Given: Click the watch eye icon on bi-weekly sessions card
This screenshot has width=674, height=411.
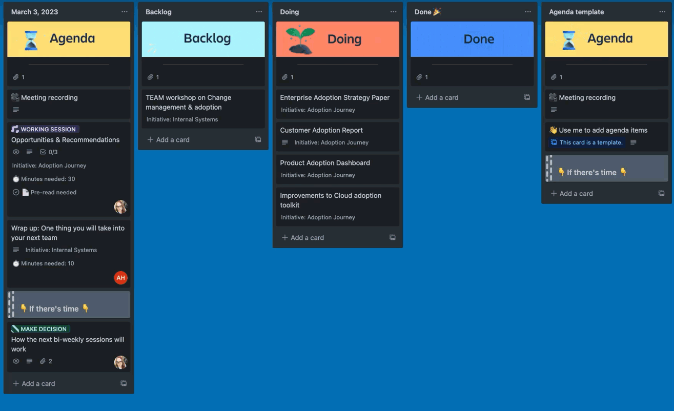Looking at the screenshot, I should 16,361.
